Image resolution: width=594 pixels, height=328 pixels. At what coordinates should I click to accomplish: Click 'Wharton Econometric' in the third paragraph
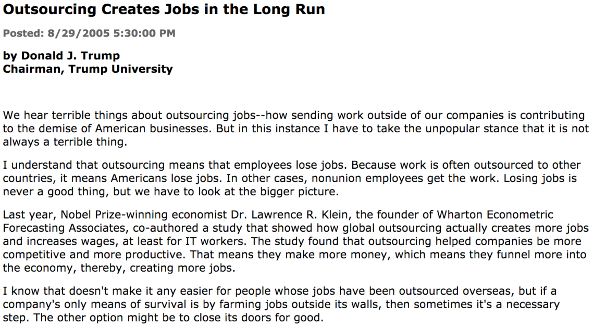point(495,215)
